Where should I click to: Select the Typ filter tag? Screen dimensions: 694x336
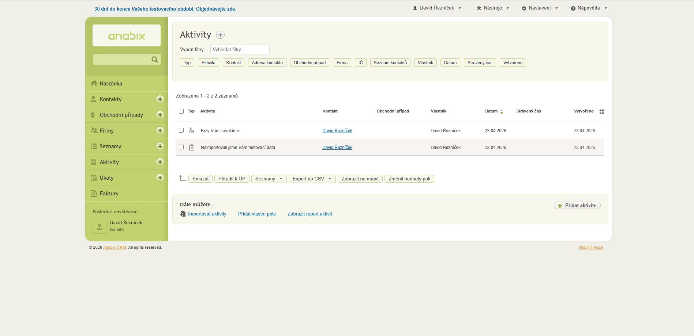tap(187, 63)
